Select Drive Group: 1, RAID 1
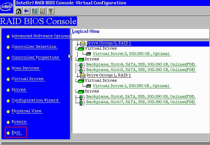The image size is (210, 145). 109,75
